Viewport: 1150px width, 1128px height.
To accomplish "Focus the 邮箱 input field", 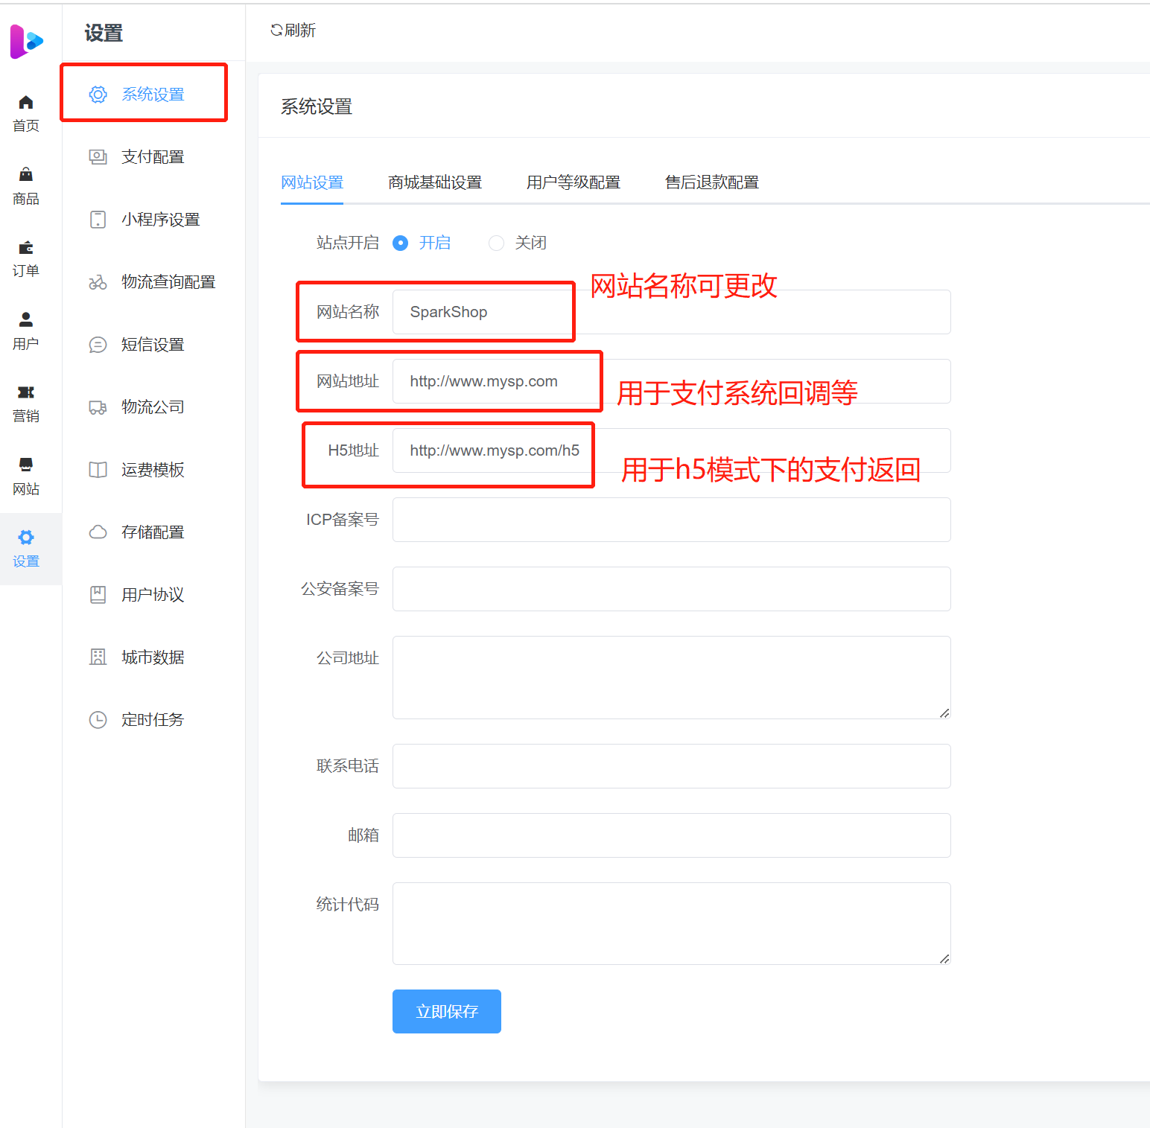I will pos(672,835).
